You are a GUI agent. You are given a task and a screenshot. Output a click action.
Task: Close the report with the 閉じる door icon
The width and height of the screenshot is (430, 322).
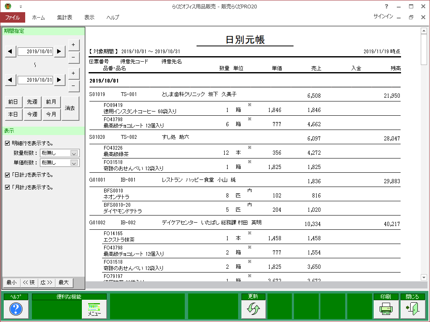coord(413,309)
